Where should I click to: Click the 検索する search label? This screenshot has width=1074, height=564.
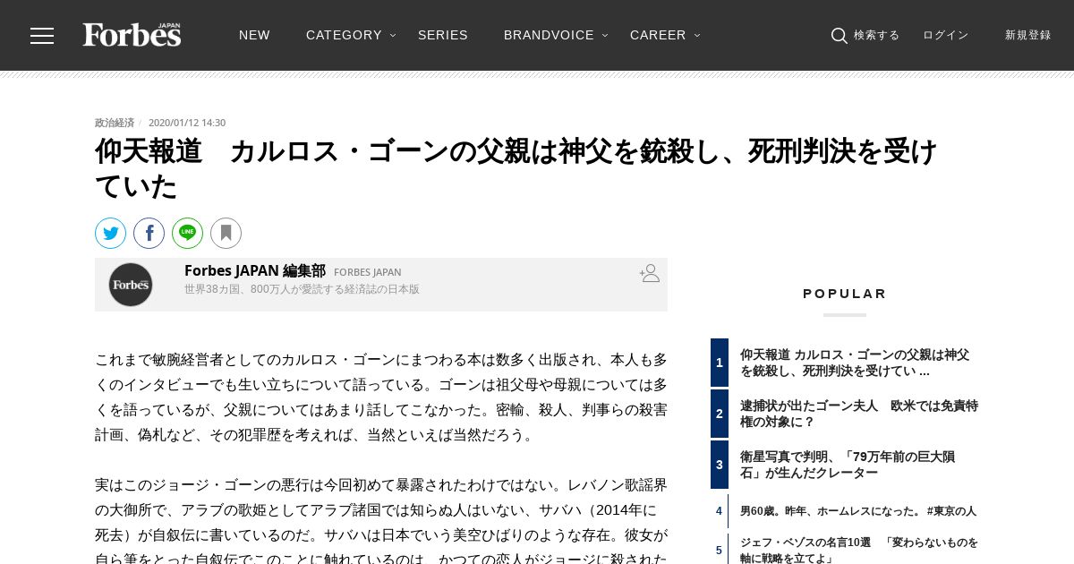876,35
